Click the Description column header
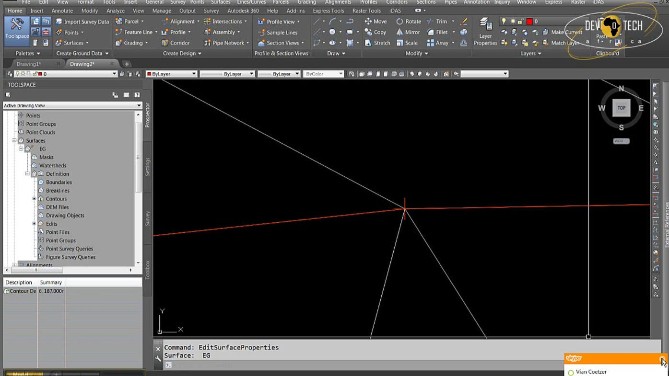The width and height of the screenshot is (669, 376). tap(19, 283)
